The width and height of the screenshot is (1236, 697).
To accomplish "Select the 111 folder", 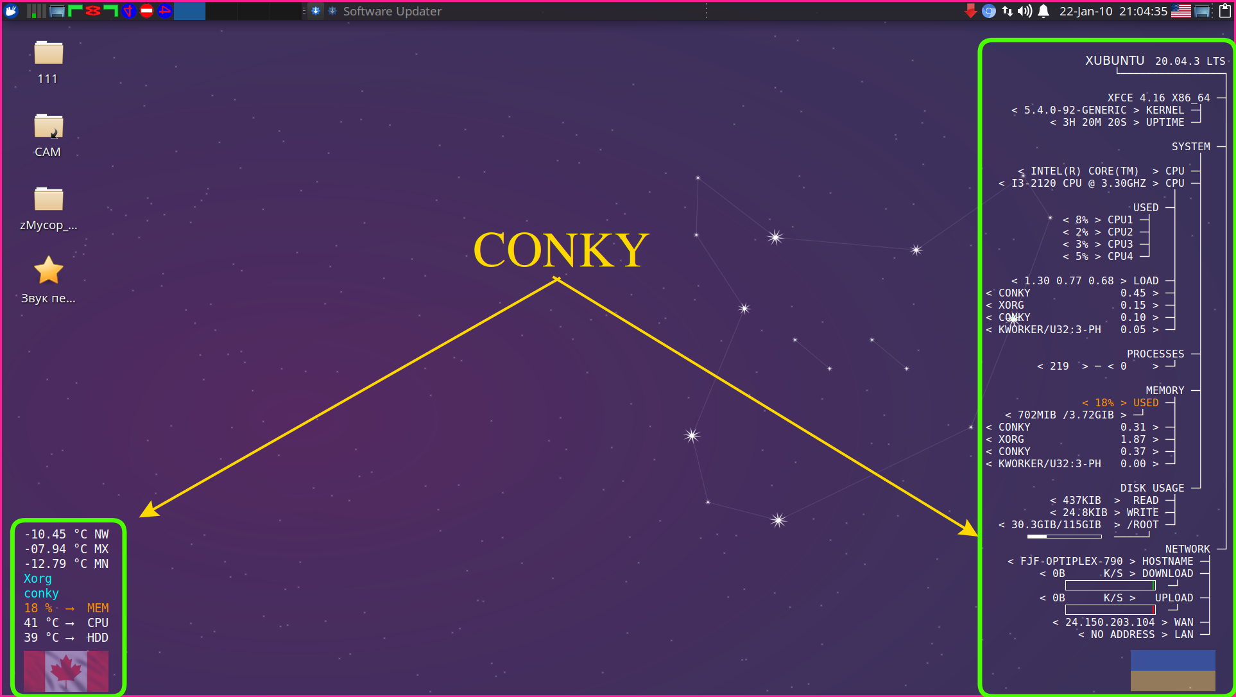I will pos(48,62).
